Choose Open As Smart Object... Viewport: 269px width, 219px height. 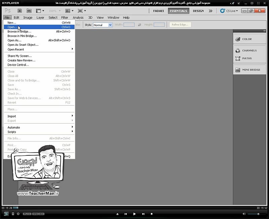pyautogui.click(x=39, y=45)
